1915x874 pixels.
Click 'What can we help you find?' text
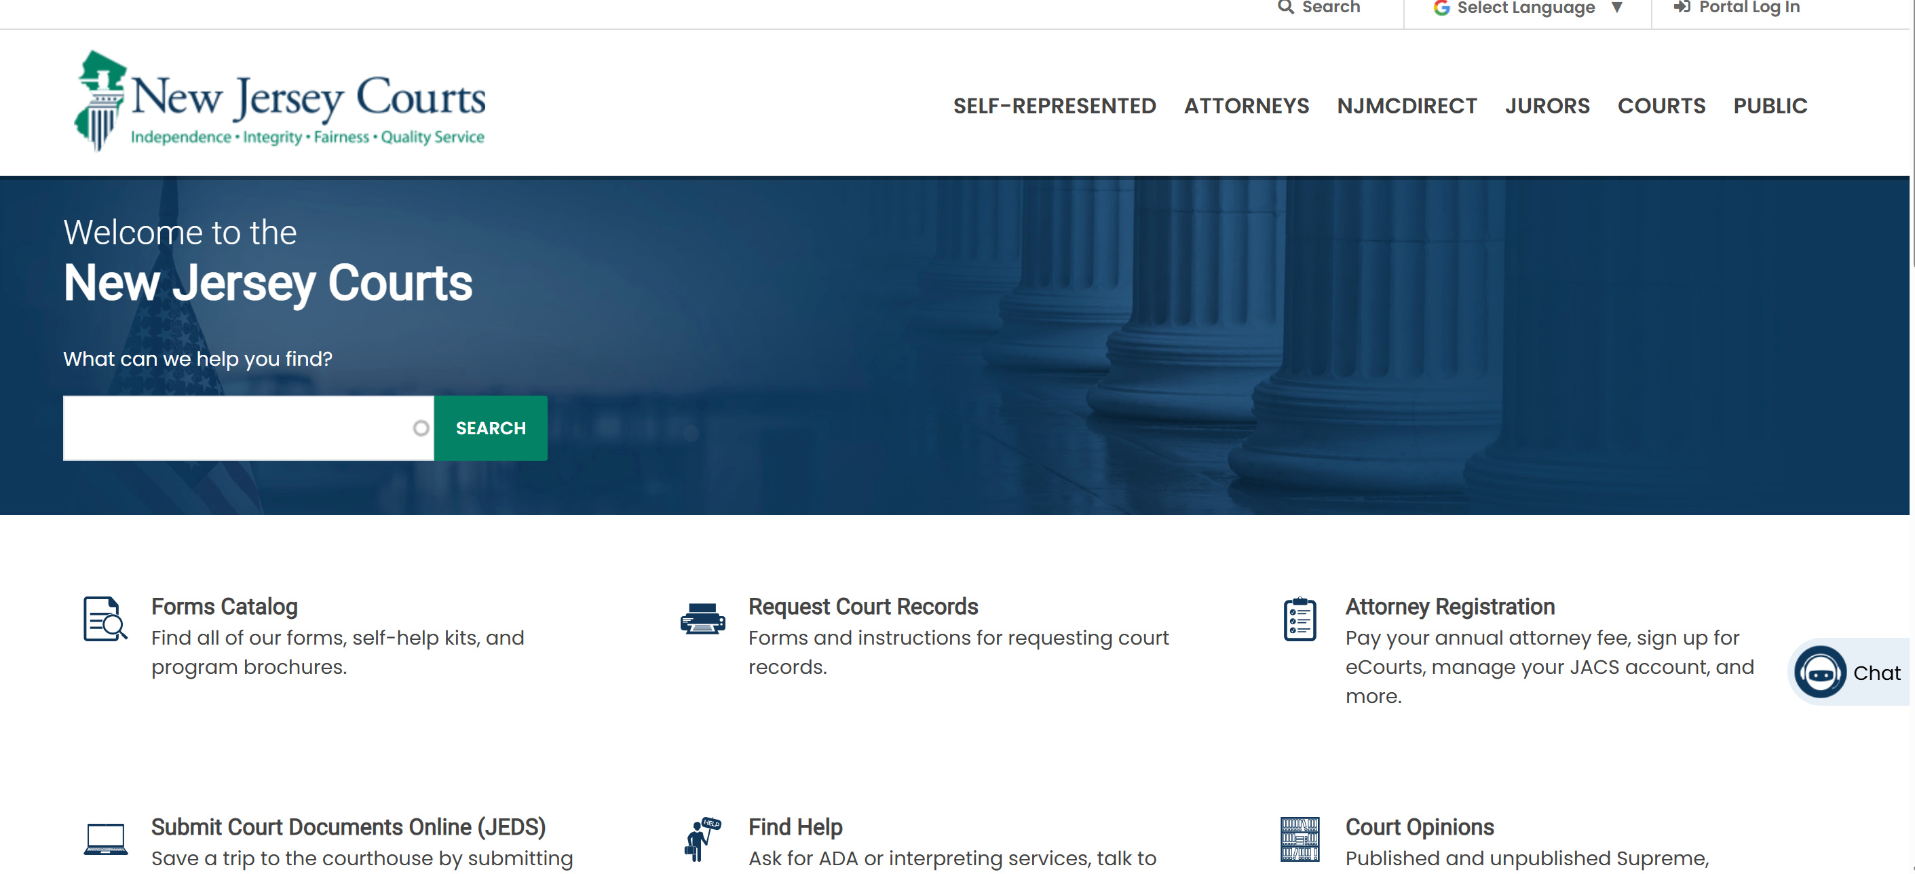(x=197, y=359)
